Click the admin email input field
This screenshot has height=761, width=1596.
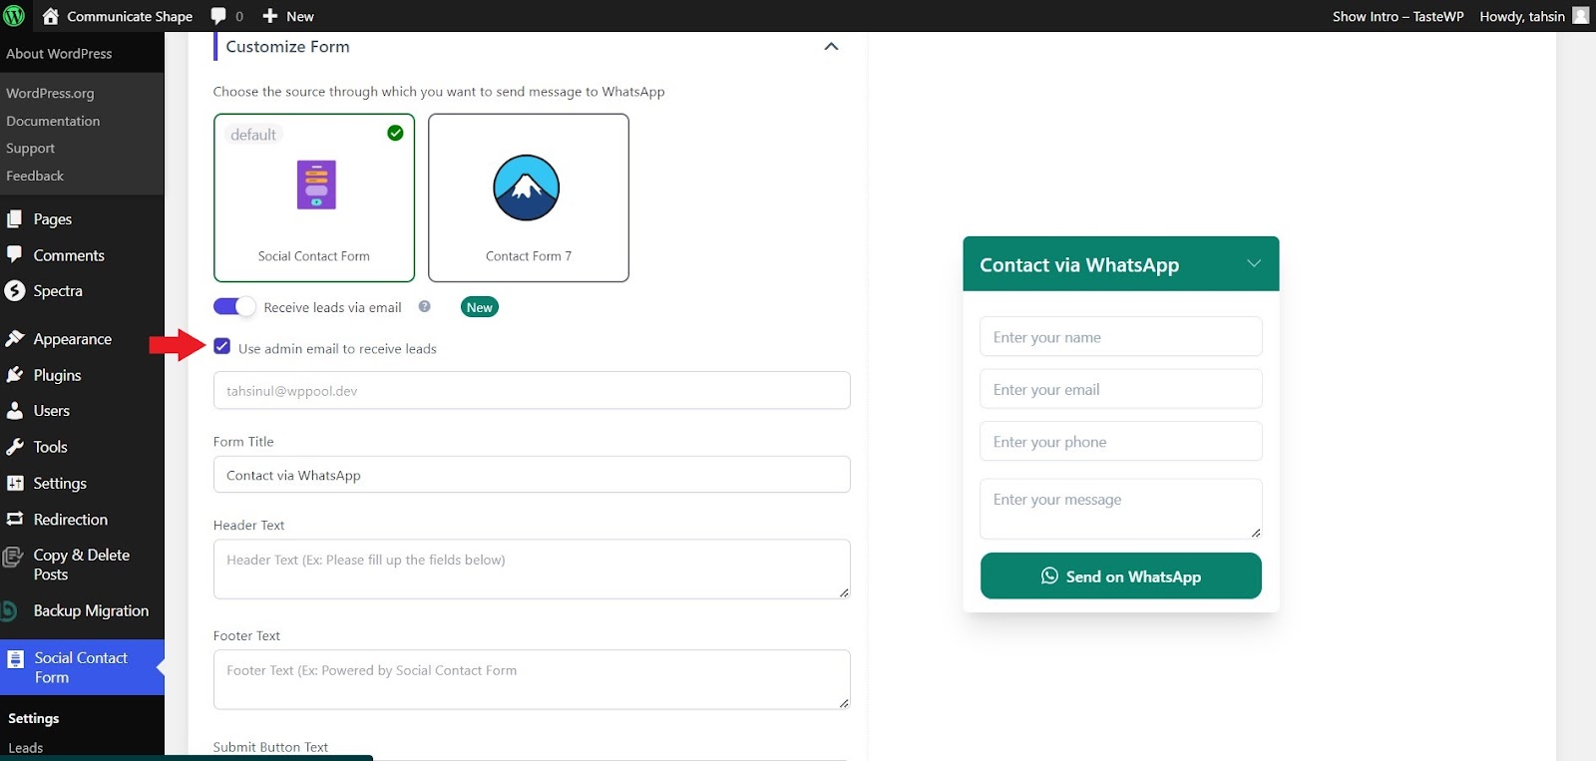532,390
